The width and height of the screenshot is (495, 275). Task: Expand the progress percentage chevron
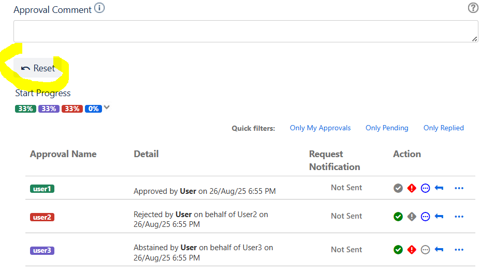coord(107,108)
